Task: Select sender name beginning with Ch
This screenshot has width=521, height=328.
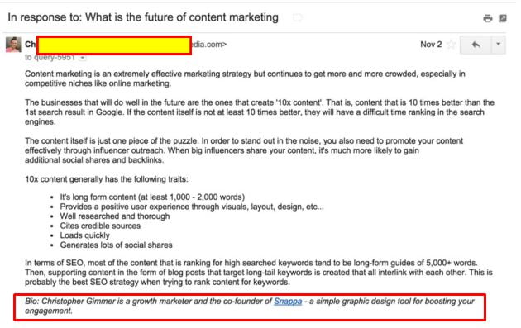Action: coord(31,45)
